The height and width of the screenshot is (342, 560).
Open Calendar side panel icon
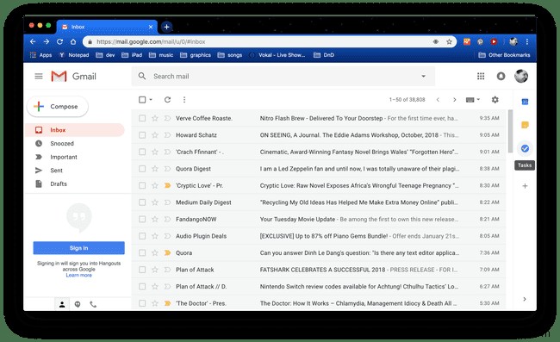point(525,102)
